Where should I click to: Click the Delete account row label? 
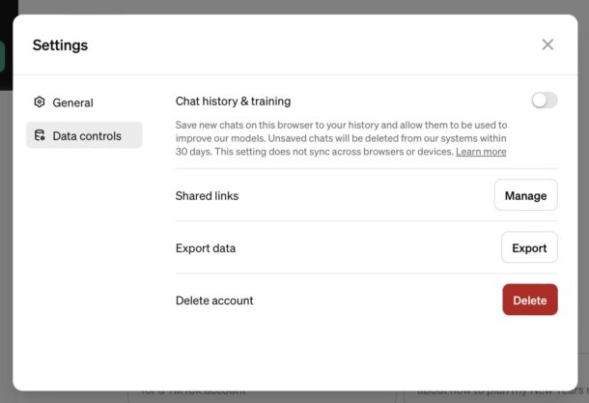pyautogui.click(x=214, y=301)
